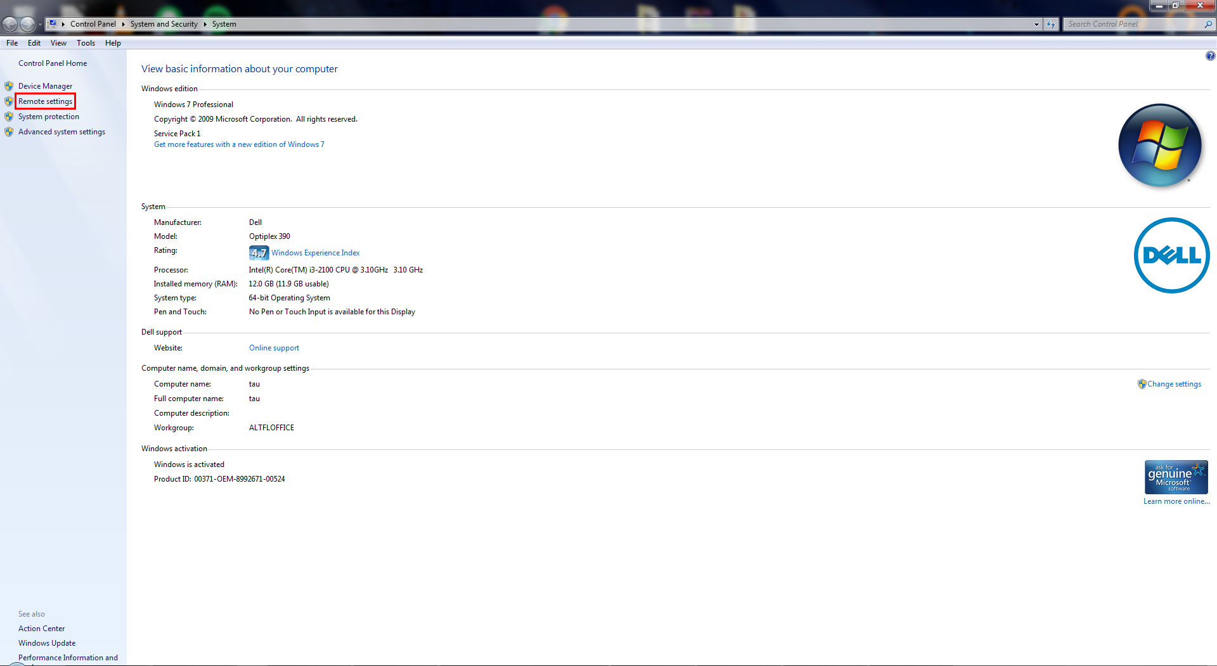The height and width of the screenshot is (666, 1217).
Task: Click the No Pen or Touch Input text
Action: tap(332, 312)
